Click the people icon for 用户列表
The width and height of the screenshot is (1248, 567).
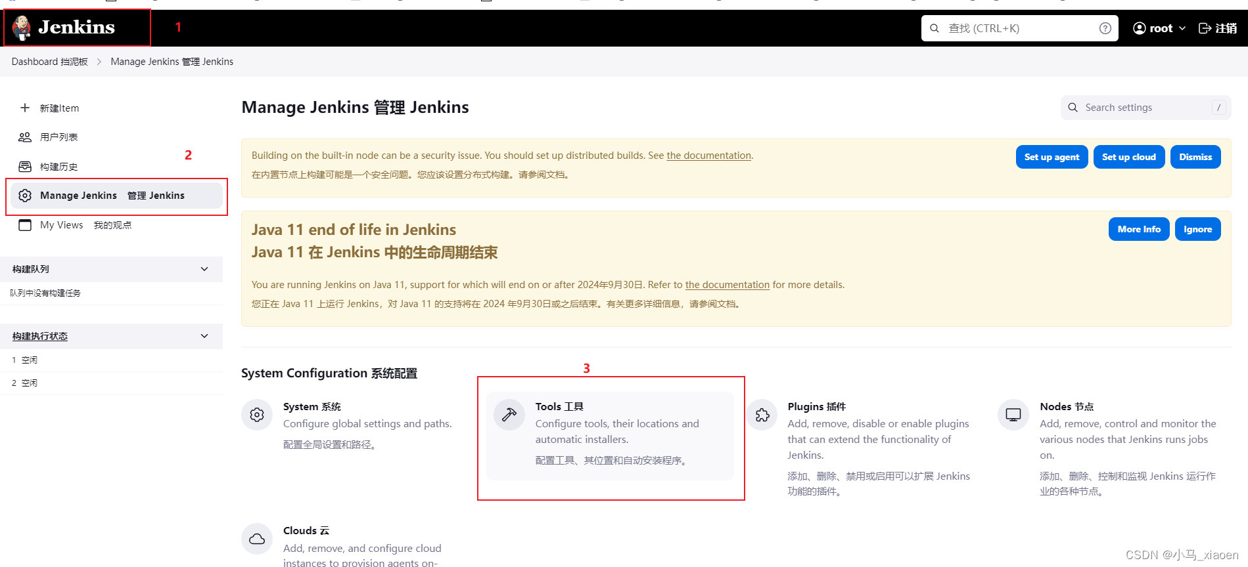tap(25, 137)
